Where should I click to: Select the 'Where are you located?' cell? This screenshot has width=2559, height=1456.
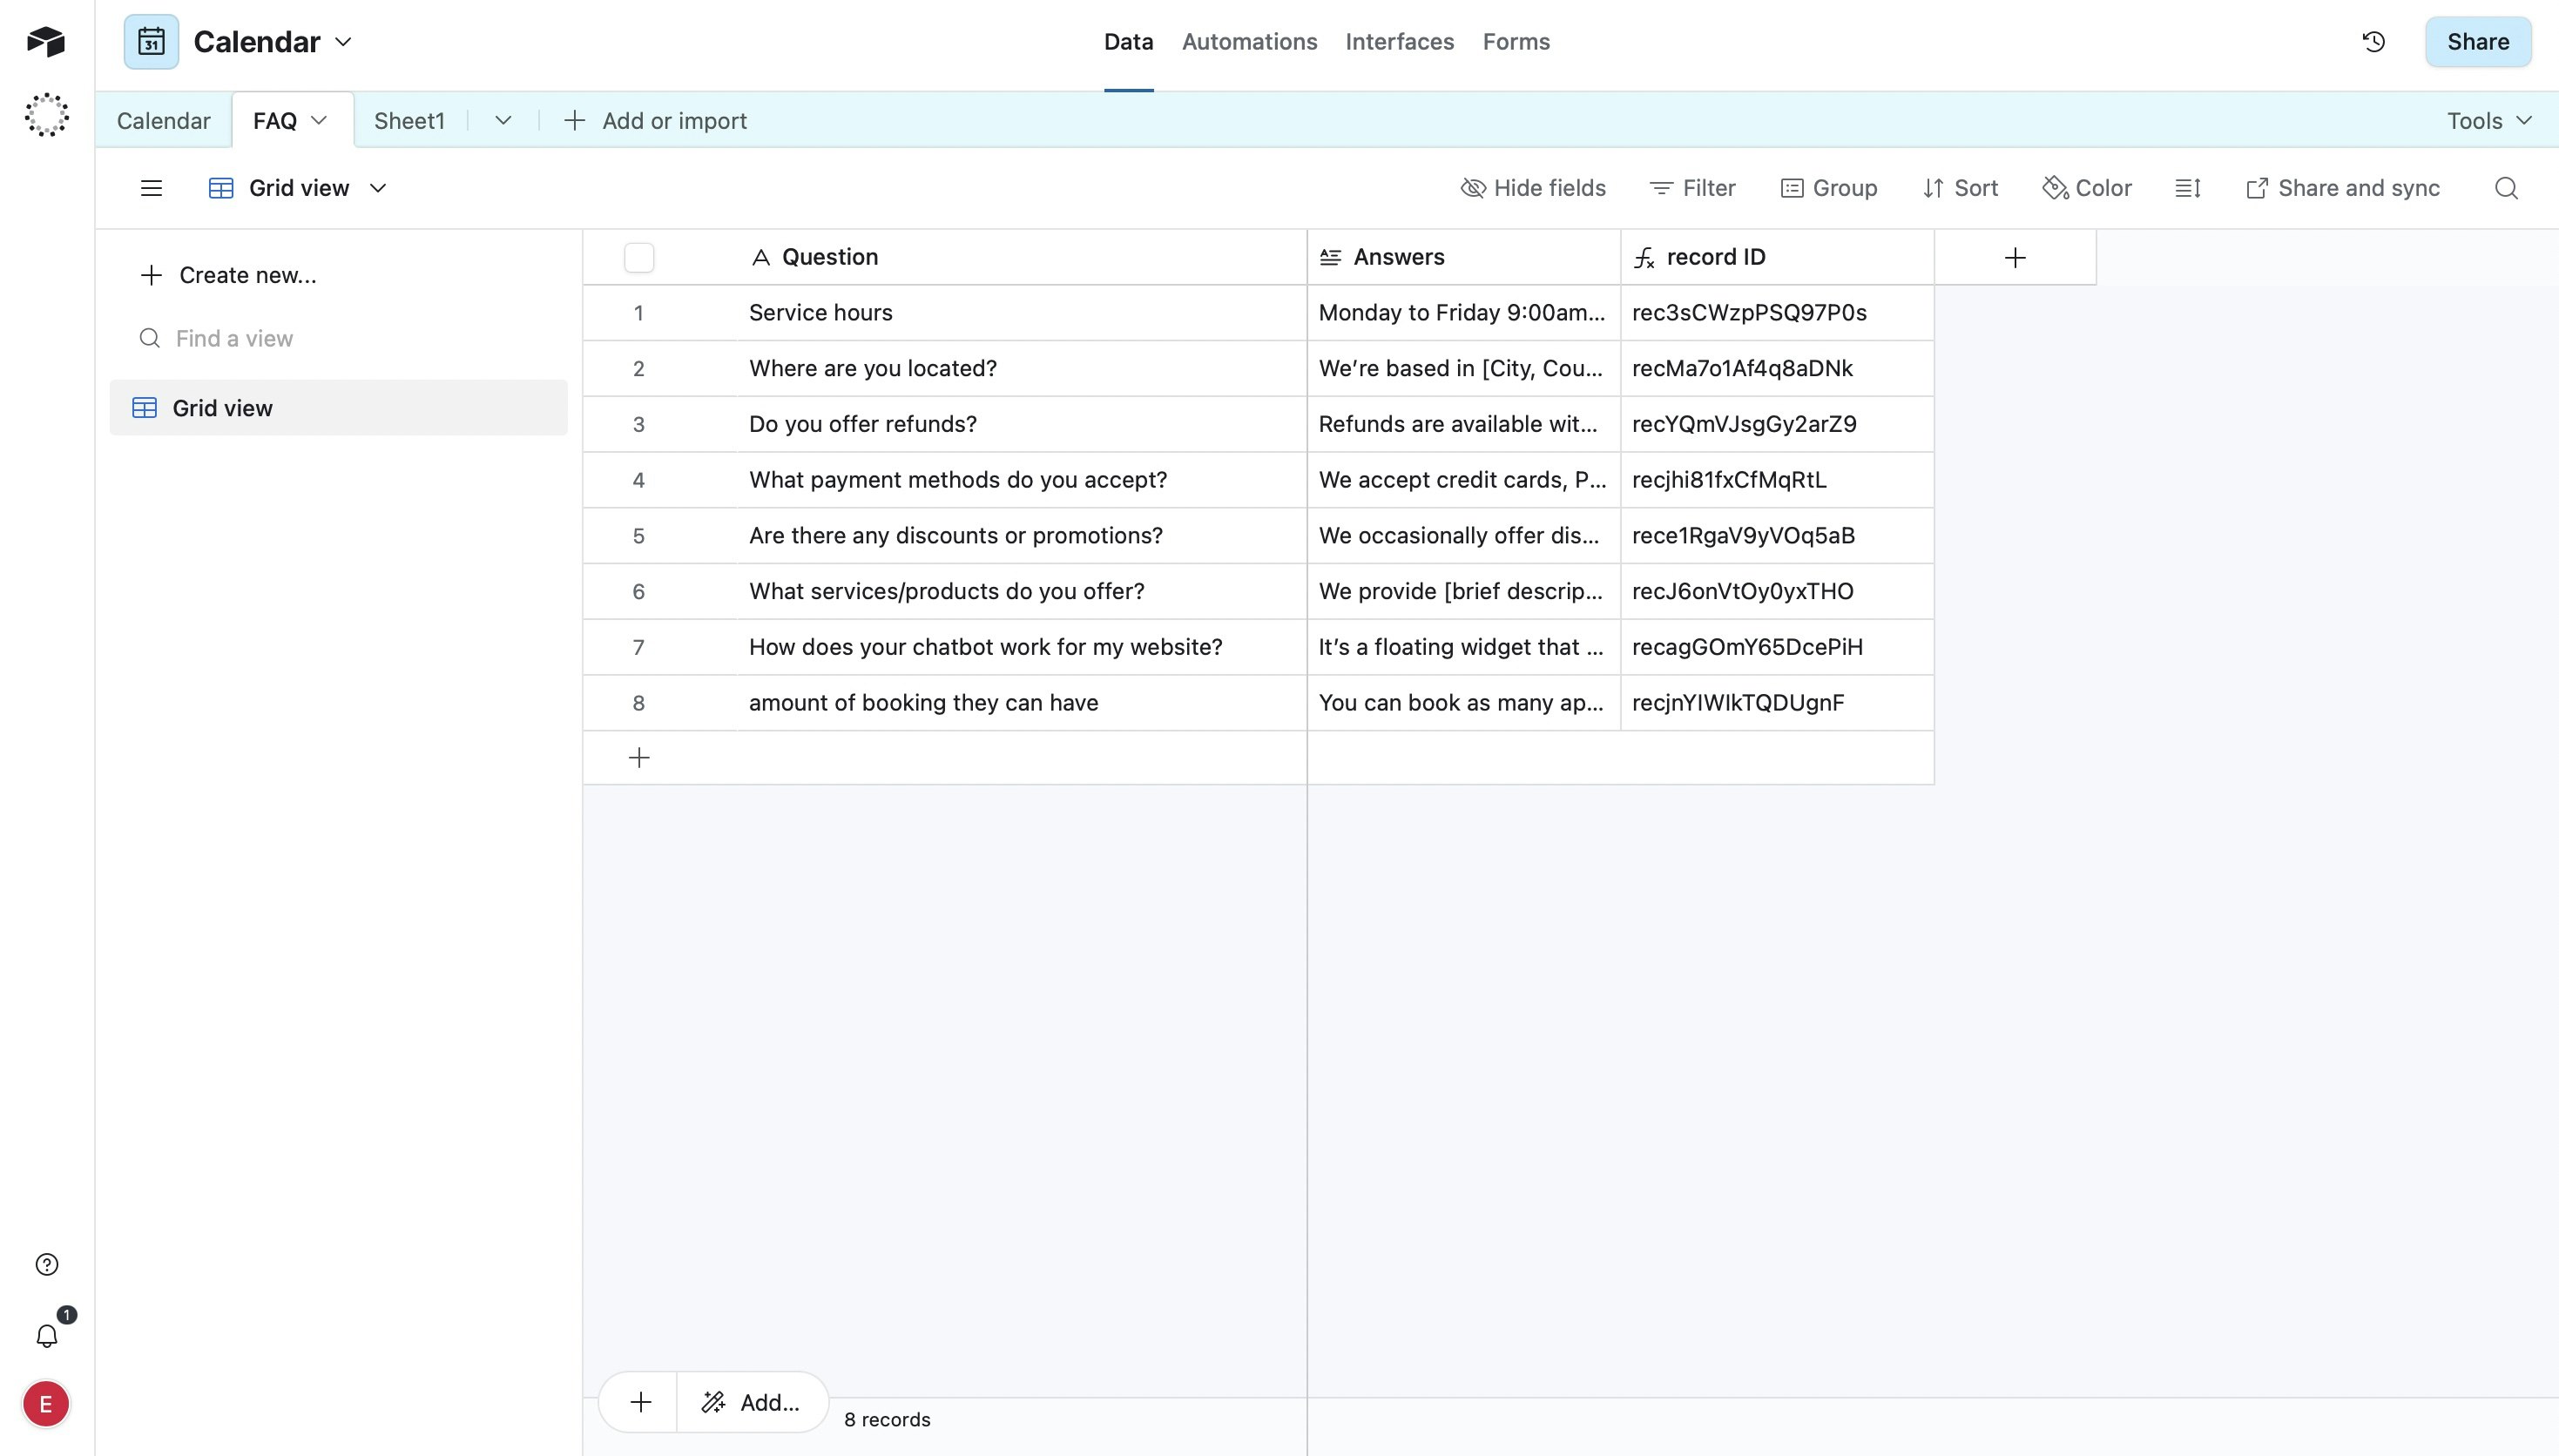1020,369
